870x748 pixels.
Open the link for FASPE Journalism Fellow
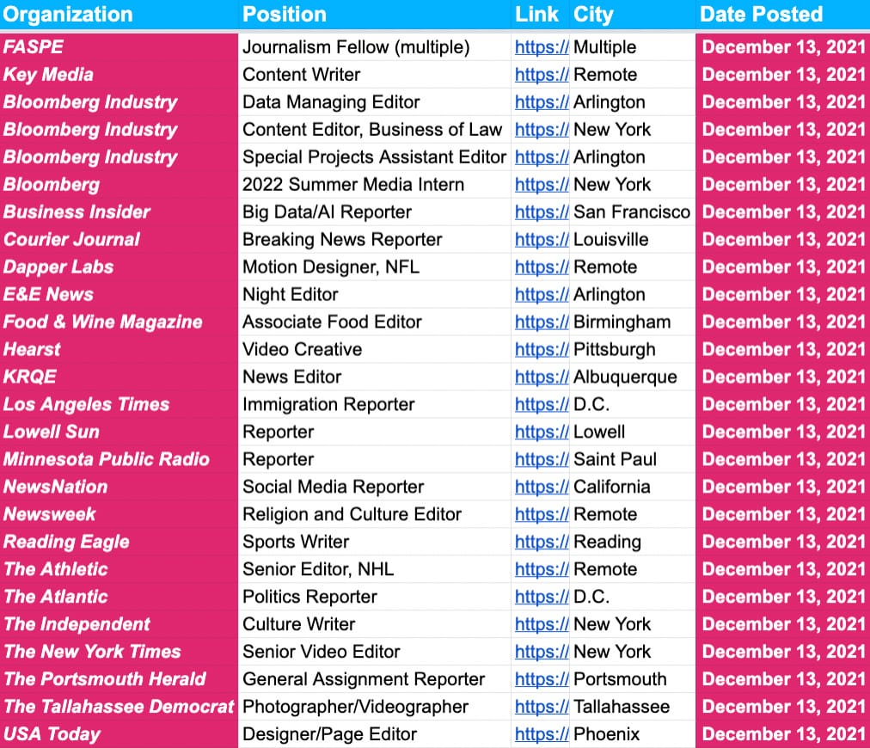541,47
